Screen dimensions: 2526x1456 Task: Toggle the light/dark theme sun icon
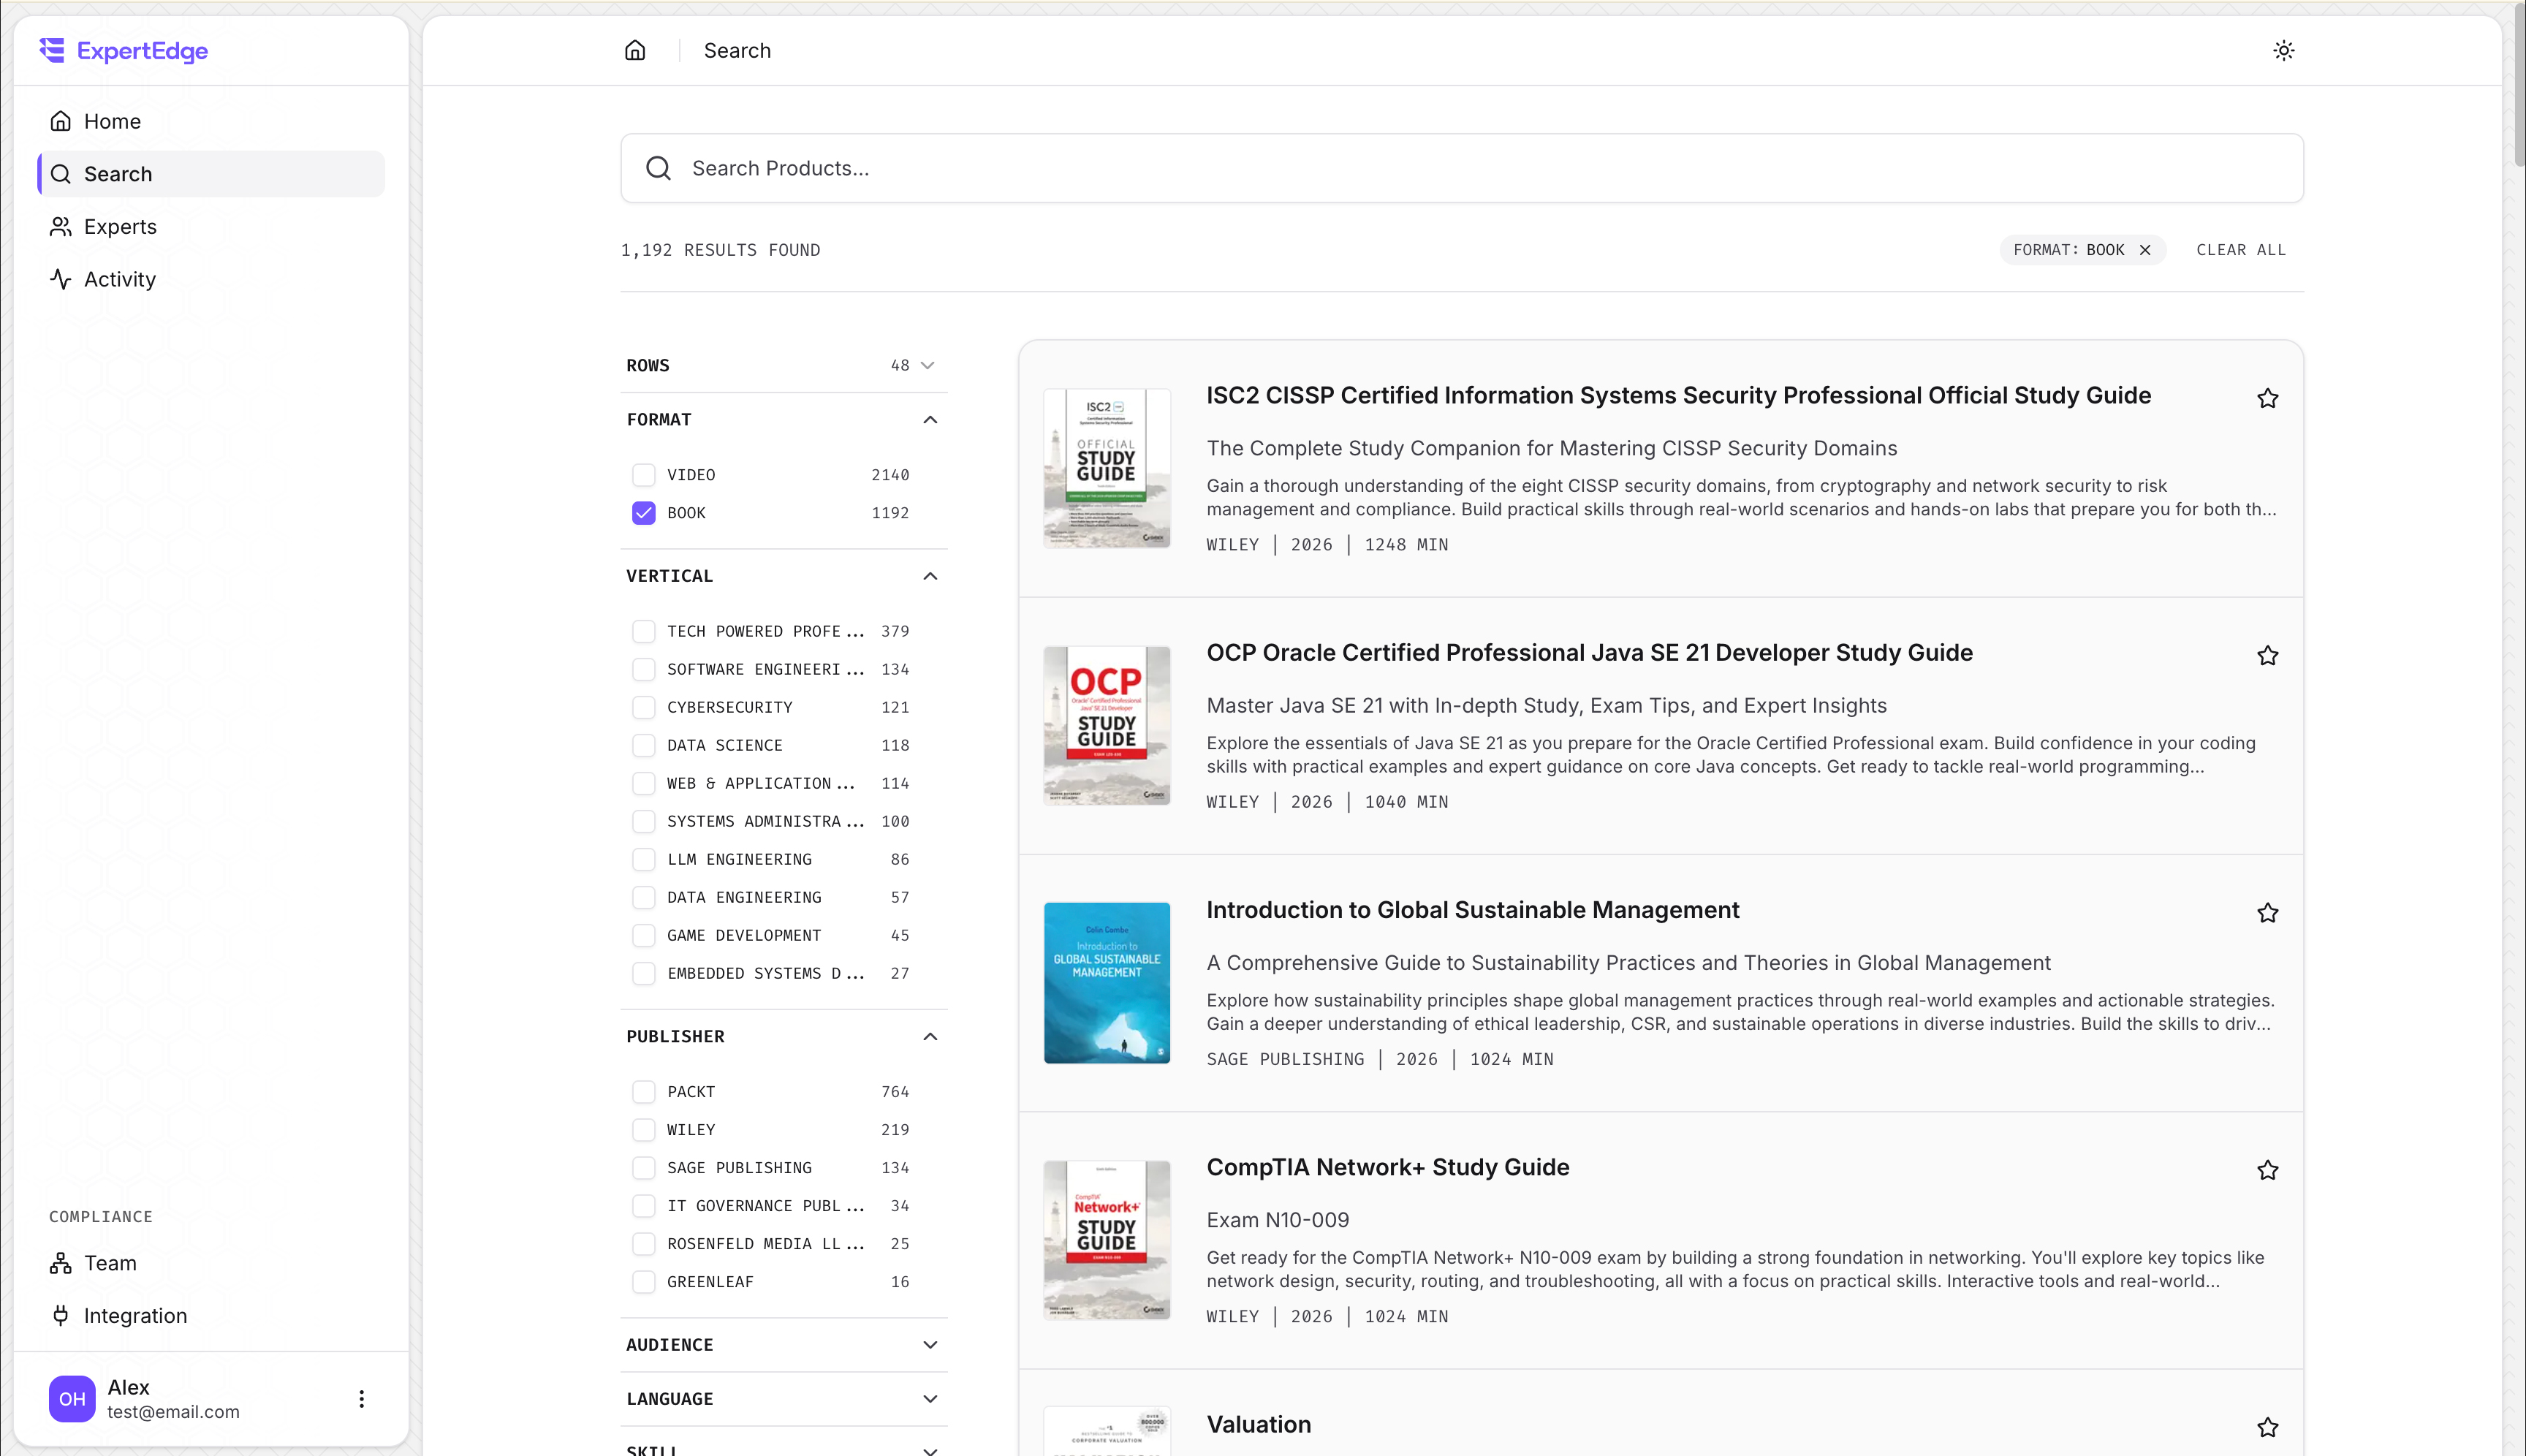[2283, 50]
